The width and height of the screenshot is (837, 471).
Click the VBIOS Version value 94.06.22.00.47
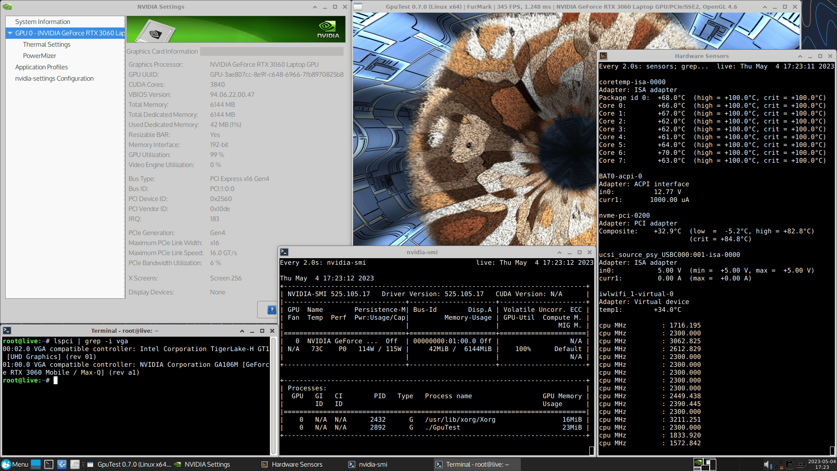(232, 95)
